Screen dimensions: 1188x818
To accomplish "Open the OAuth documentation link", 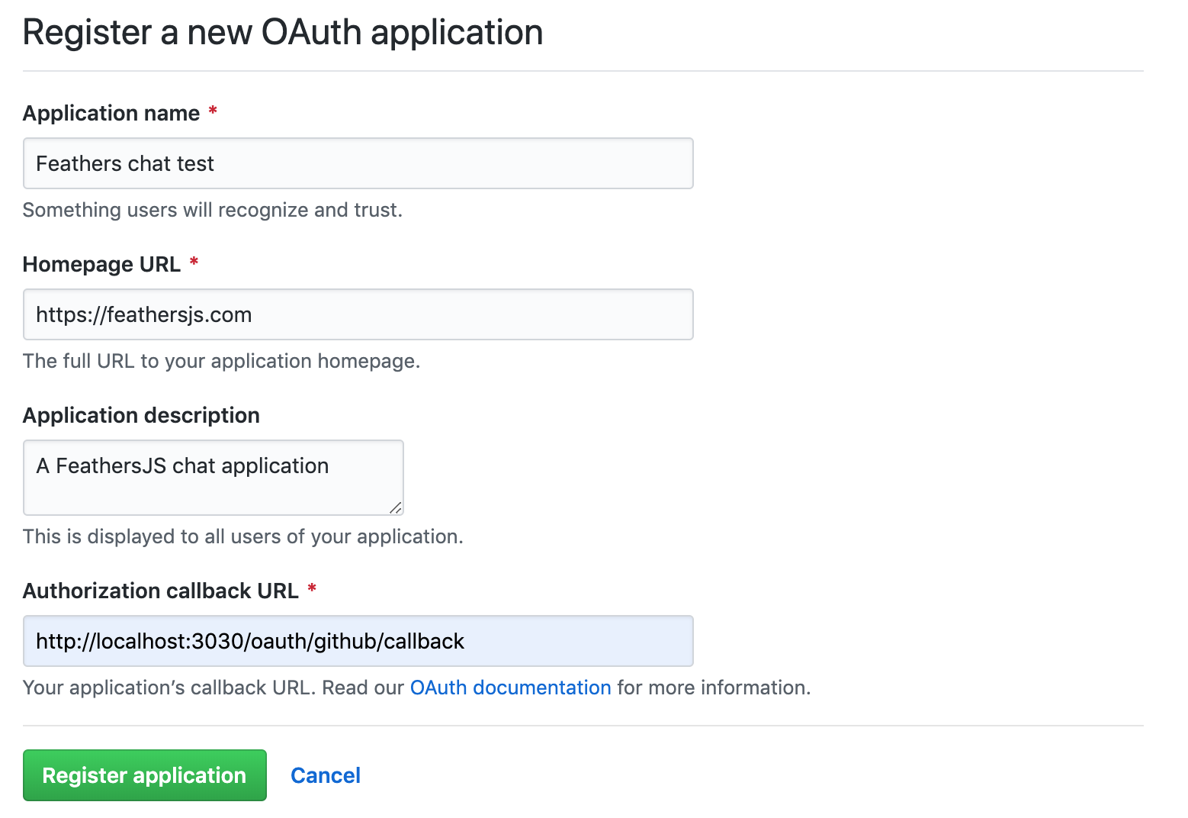I will [x=509, y=688].
